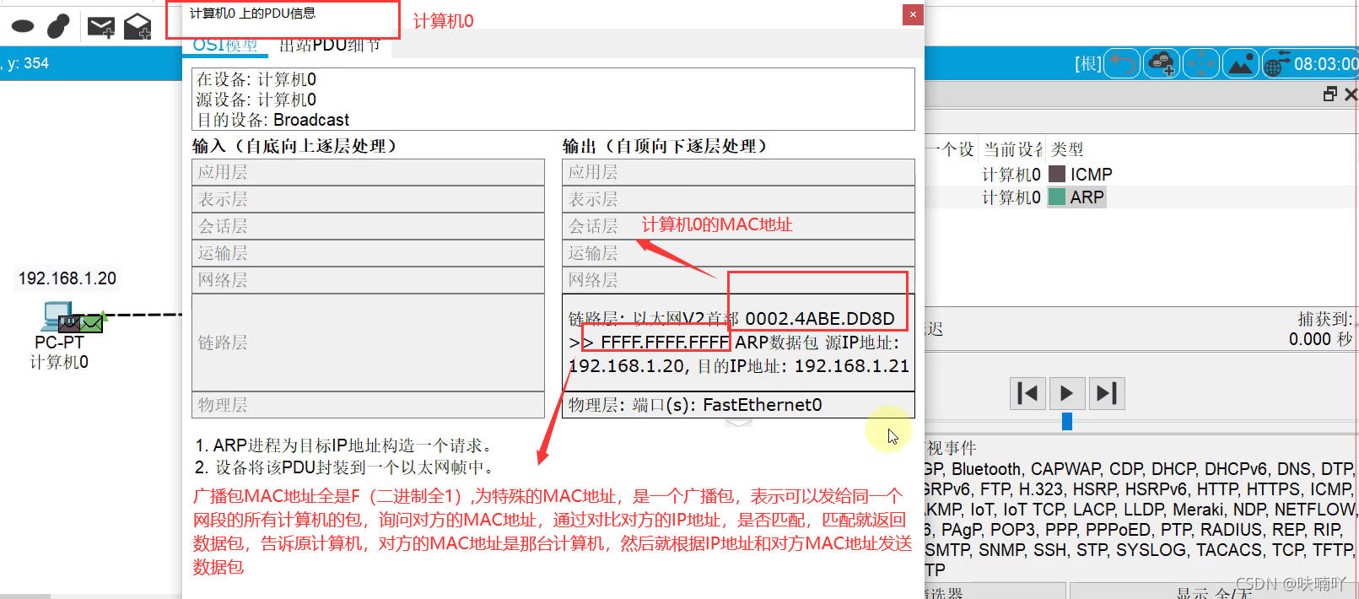
Task: Click the New Cluster cloud icon
Action: 1162,63
